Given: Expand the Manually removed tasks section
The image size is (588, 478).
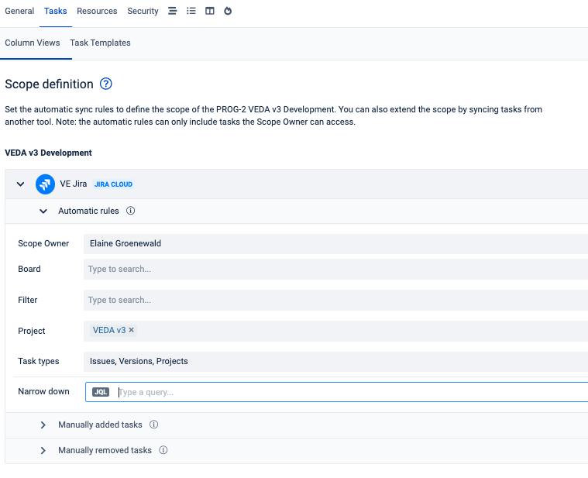Looking at the screenshot, I should point(43,450).
